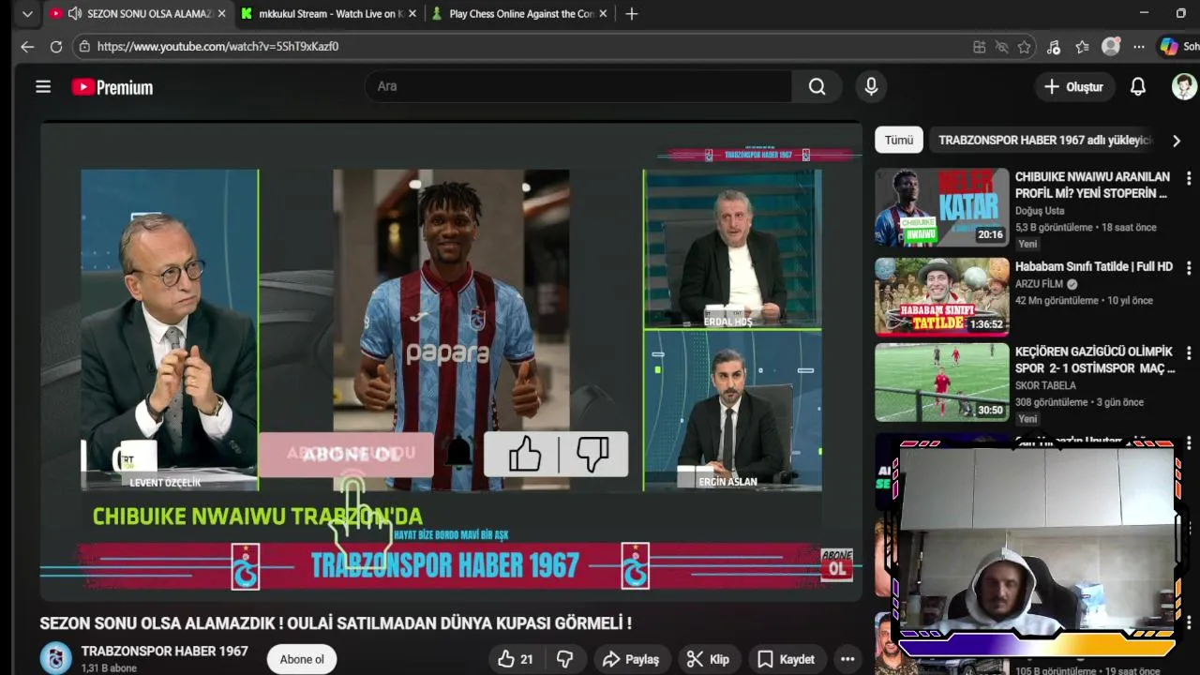
Task: Click the browser address bar URL
Action: point(217,46)
